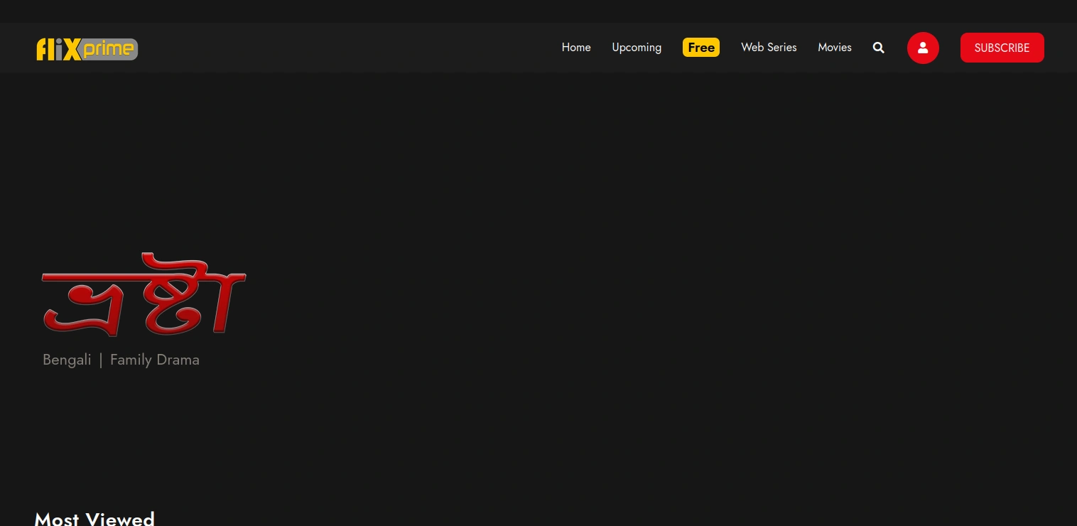Click the Bengali language label

coord(67,360)
